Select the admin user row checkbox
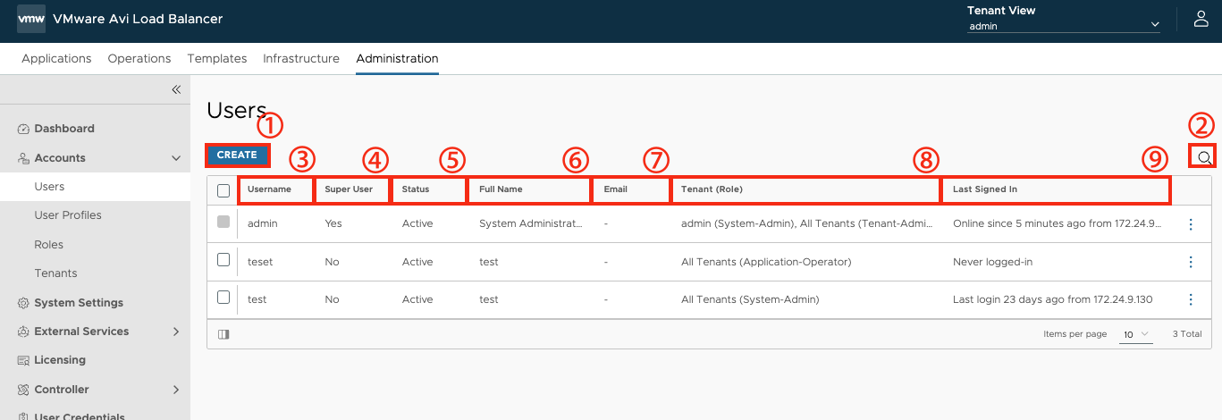Viewport: 1222px width, 420px height. pyautogui.click(x=223, y=222)
